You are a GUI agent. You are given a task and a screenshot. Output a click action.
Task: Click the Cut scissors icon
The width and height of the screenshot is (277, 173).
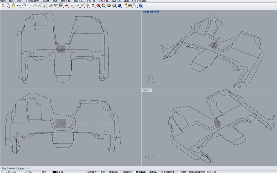point(3,6)
